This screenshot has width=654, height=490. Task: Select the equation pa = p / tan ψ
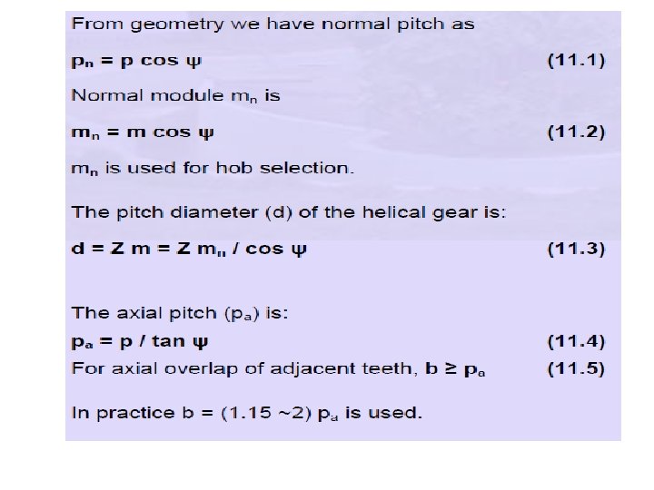pos(140,342)
